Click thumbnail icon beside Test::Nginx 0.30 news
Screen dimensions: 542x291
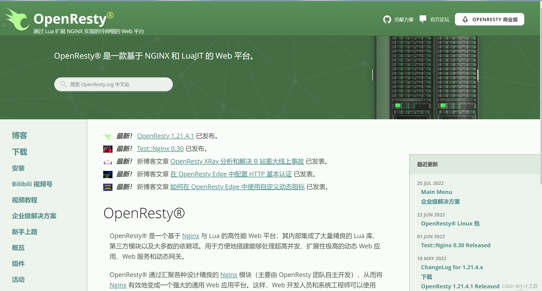[x=108, y=149]
